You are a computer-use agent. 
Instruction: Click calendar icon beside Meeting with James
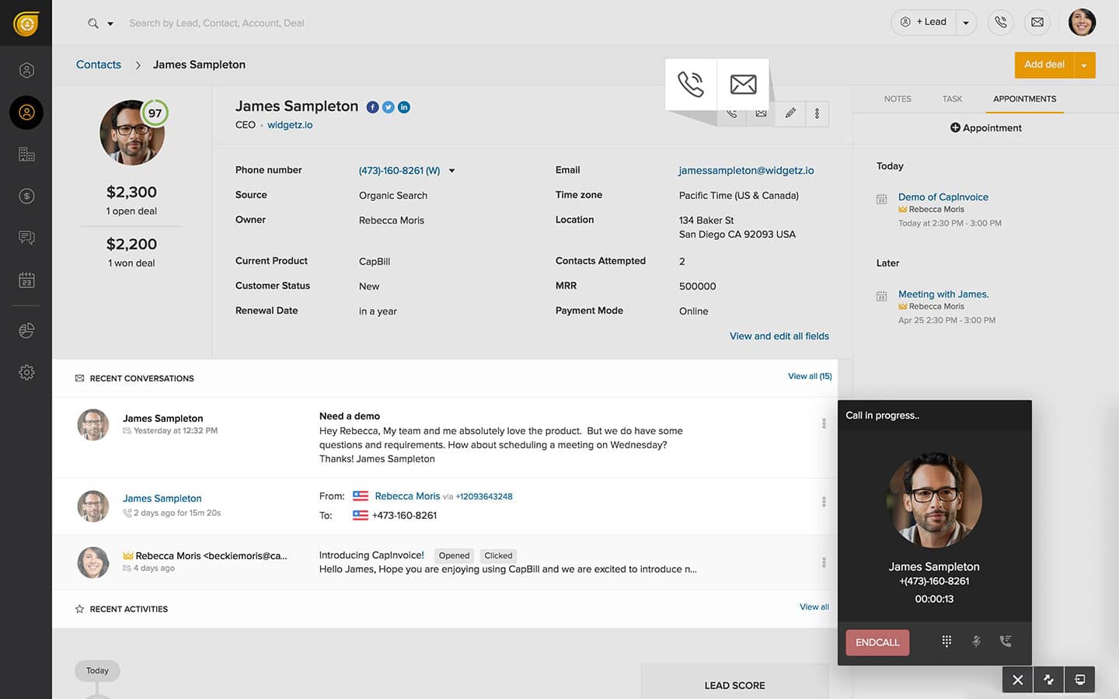click(881, 296)
